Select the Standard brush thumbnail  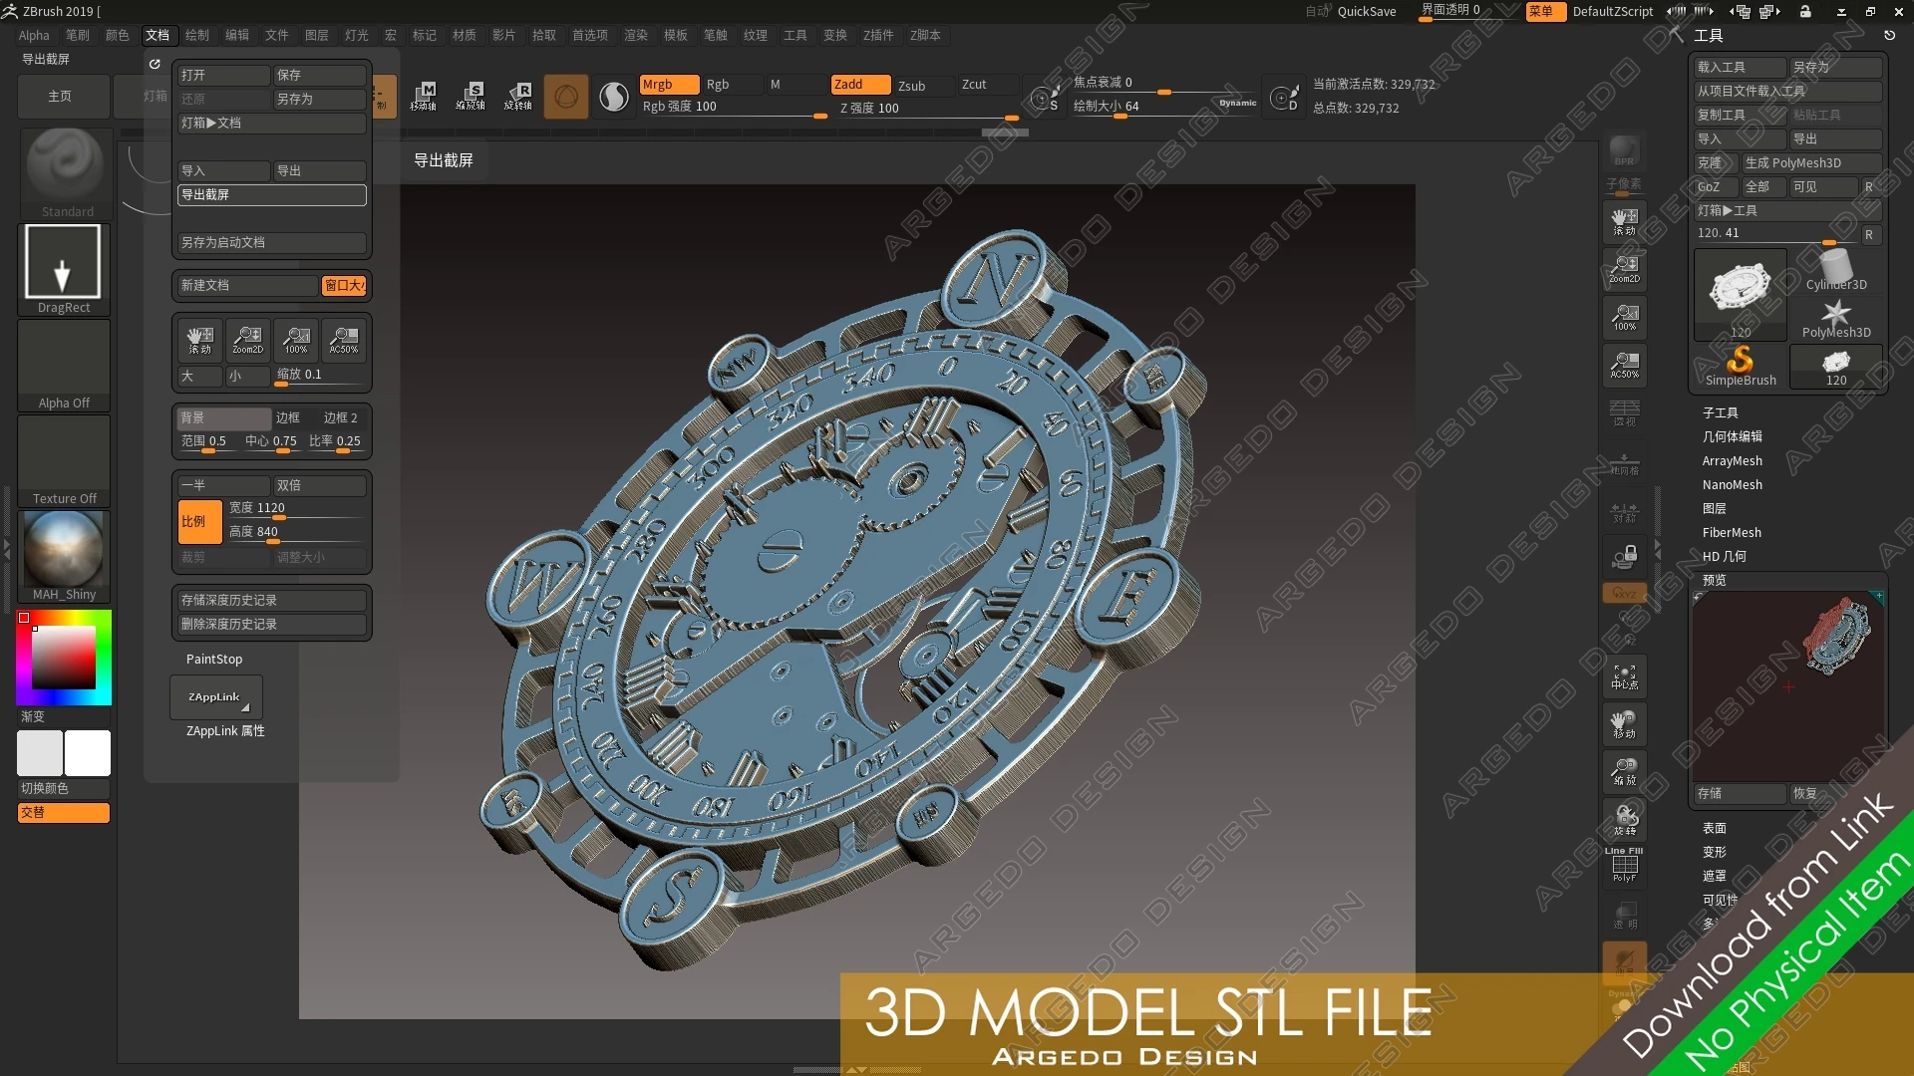[x=65, y=171]
